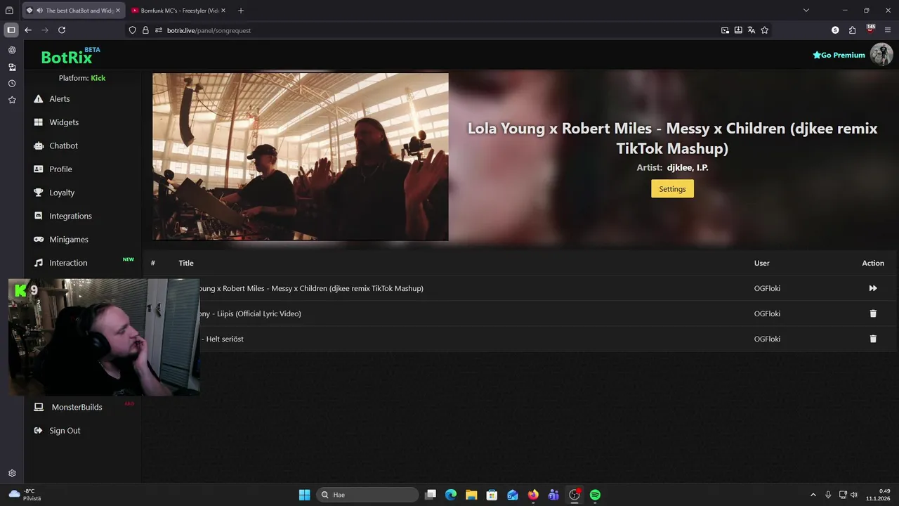Screen dimensions: 899x506
Task: Open Loyalty section
Action: [x=61, y=193]
